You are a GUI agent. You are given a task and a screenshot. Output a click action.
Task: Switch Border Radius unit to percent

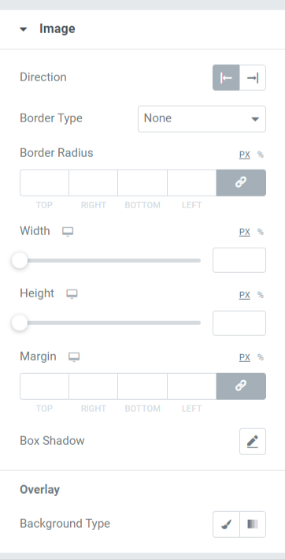click(x=261, y=155)
